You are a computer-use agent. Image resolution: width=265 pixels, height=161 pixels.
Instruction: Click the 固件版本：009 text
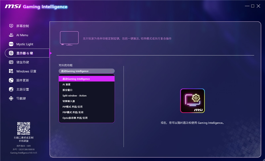pyautogui.click(x=24, y=146)
